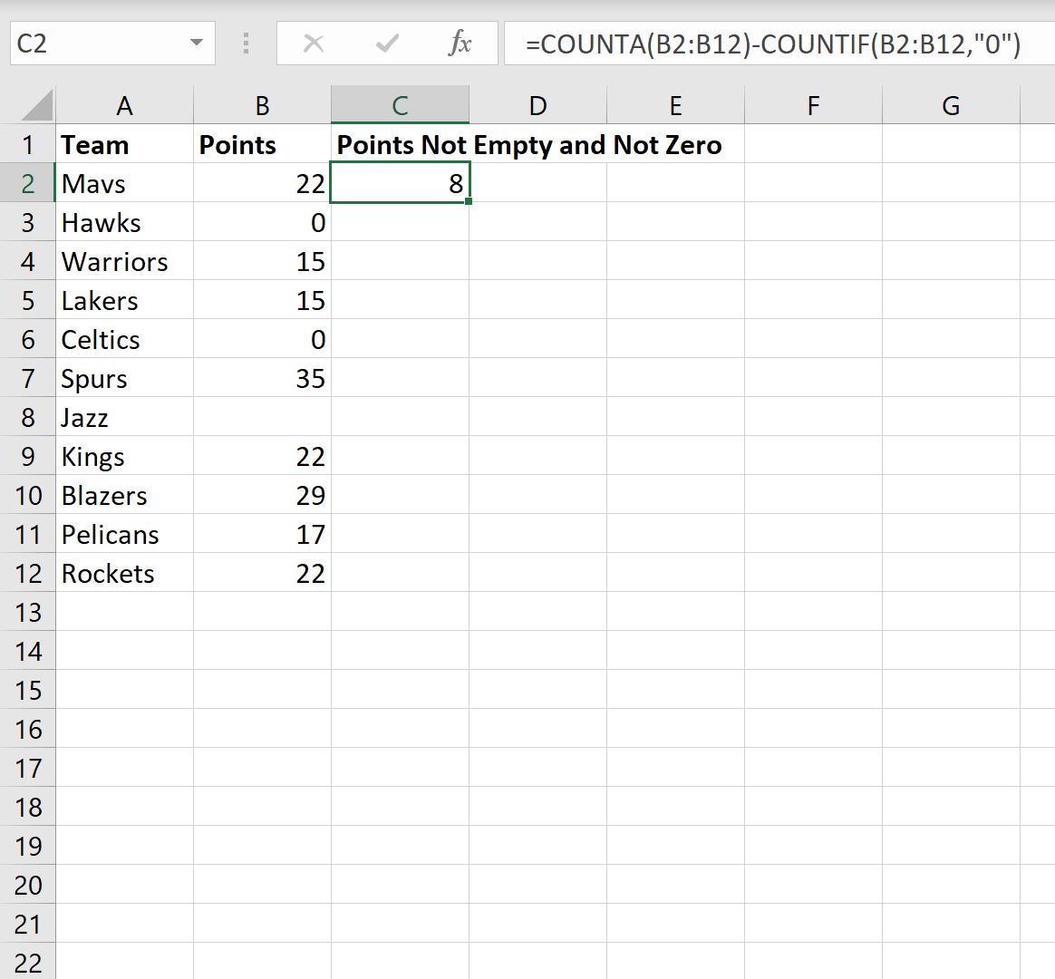
Task: Select the empty Points cell for Jazz
Action: pos(263,417)
